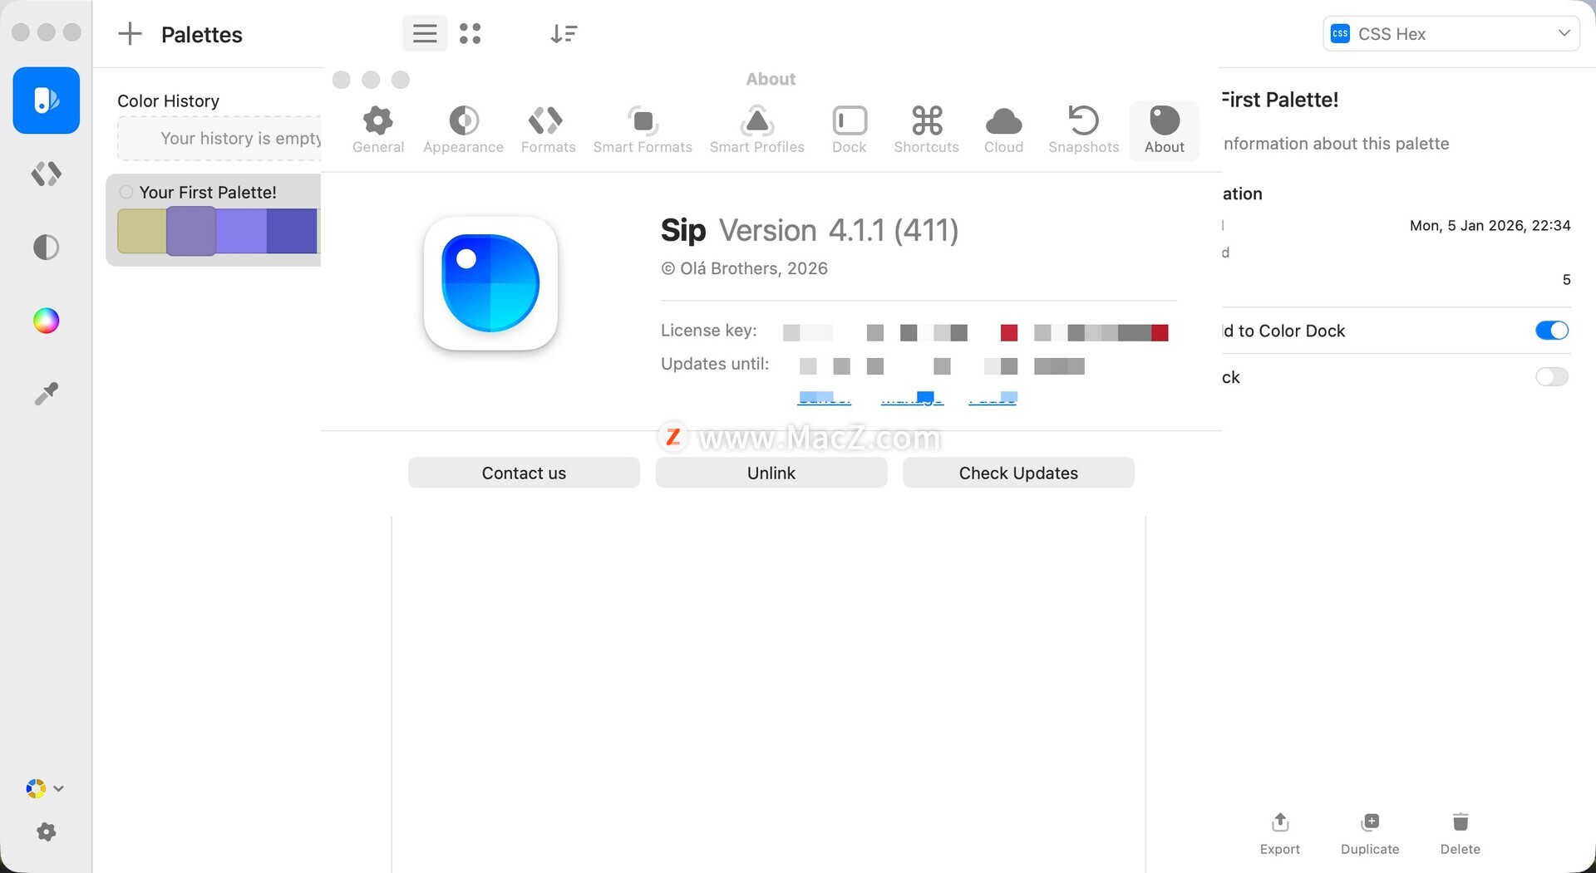This screenshot has height=873, width=1596.
Task: Open the Smart Formats preferences tab
Action: [643, 130]
